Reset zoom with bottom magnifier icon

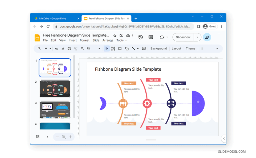click(x=64, y=137)
